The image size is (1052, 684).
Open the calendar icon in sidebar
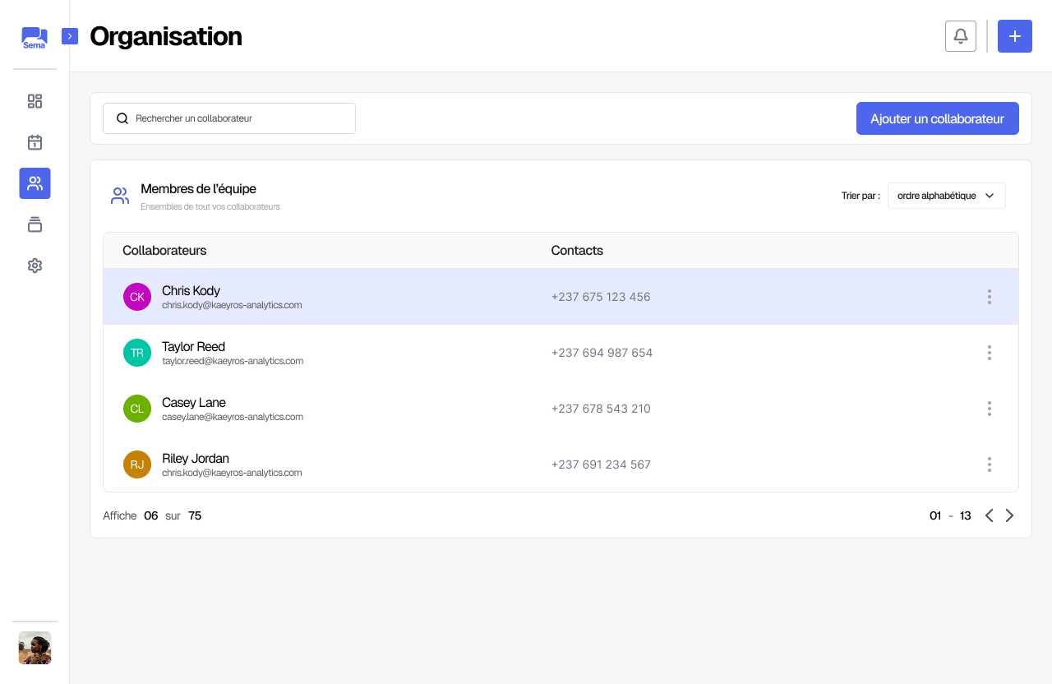click(35, 142)
